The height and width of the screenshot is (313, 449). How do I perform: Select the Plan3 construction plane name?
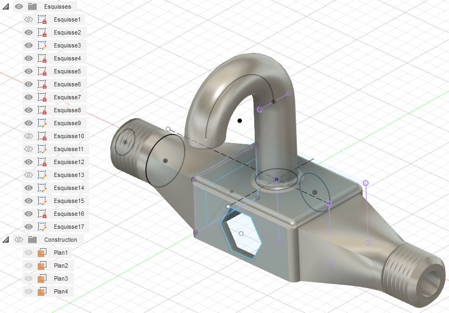coord(60,278)
